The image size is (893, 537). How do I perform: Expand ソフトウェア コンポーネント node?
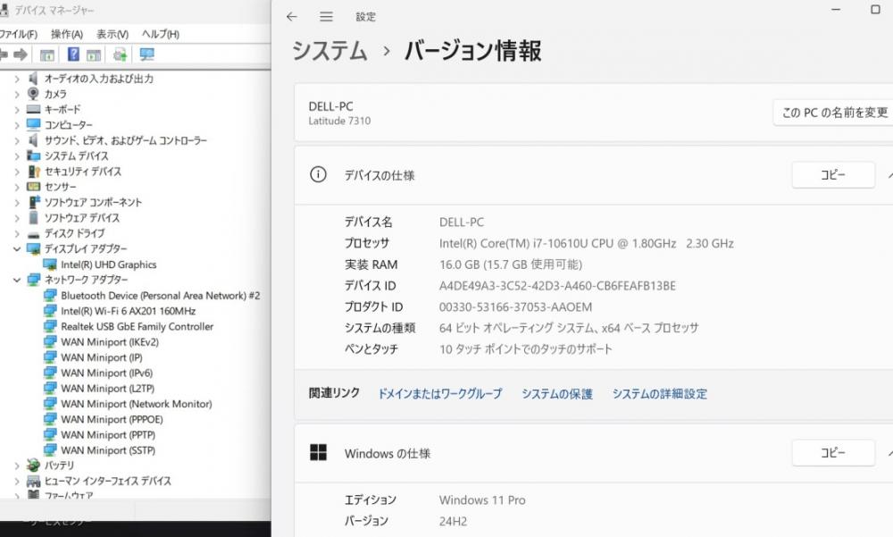pos(16,202)
